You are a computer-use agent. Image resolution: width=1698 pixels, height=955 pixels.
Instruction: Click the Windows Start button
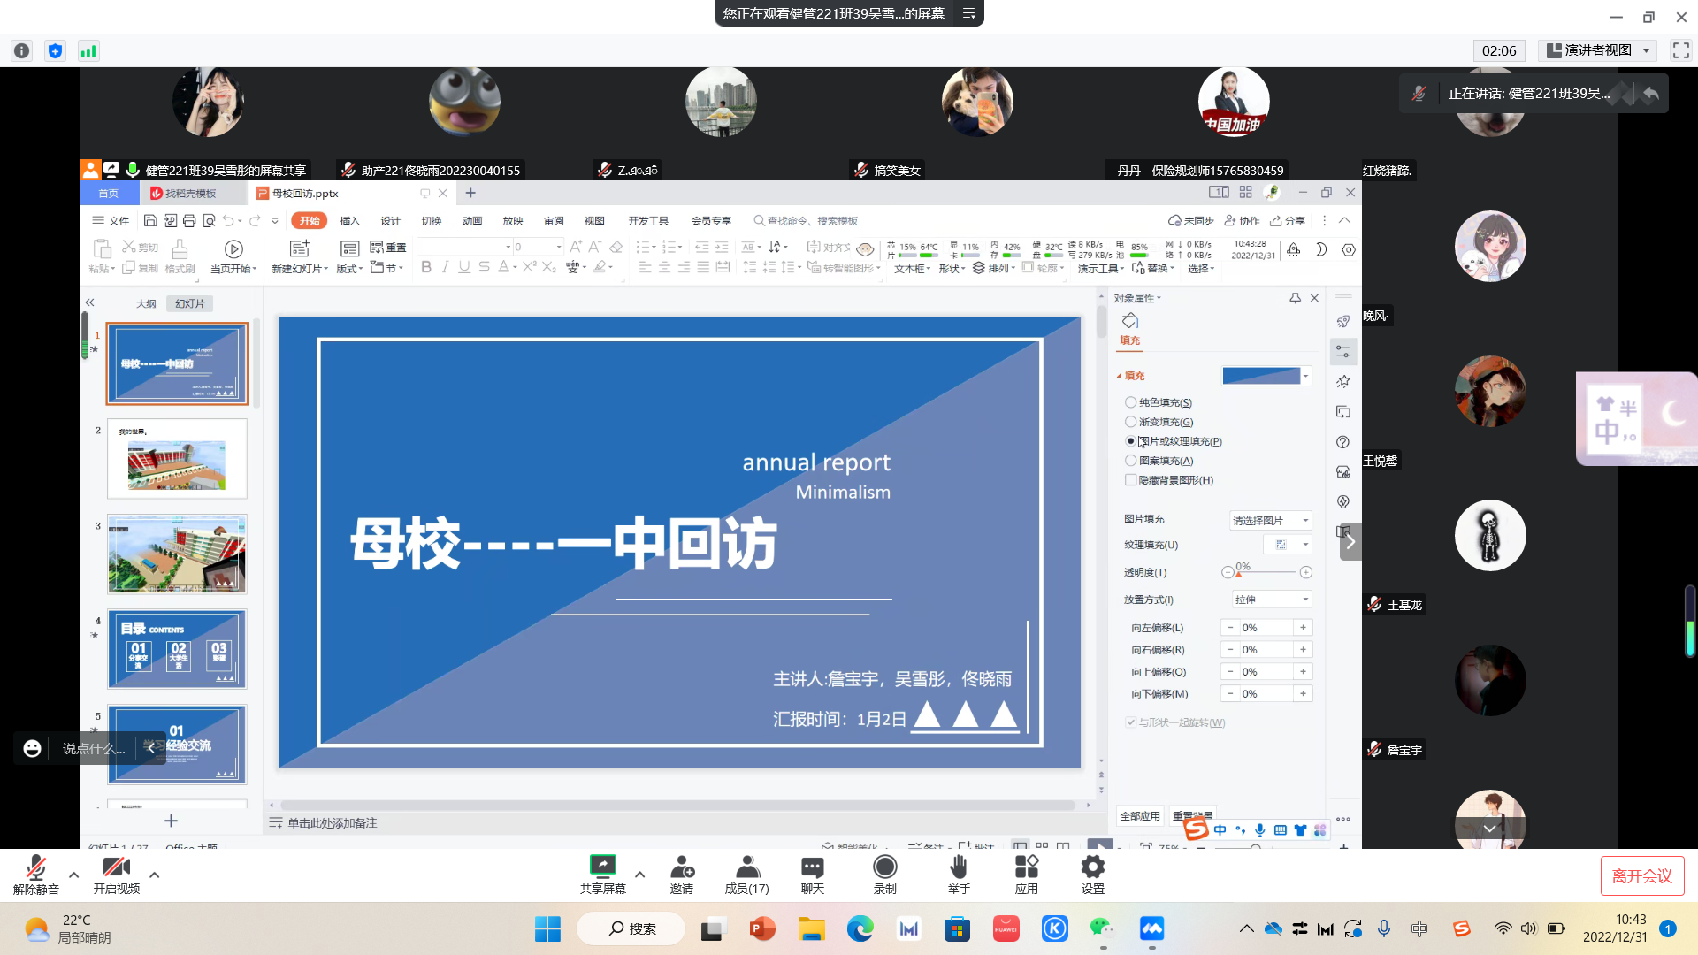(547, 928)
